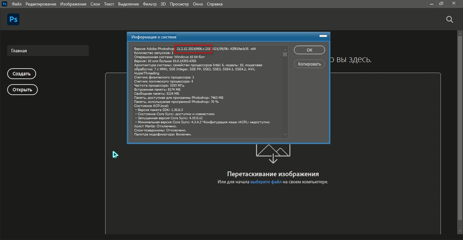Click the Копировать button
Image resolution: width=463 pixels, height=240 pixels.
tap(309, 64)
